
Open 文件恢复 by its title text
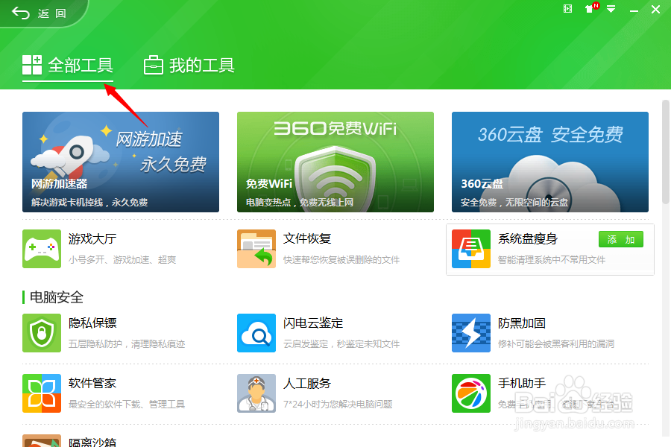pyautogui.click(x=307, y=238)
